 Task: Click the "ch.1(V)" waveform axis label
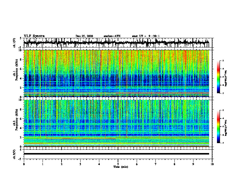point(14,43)
